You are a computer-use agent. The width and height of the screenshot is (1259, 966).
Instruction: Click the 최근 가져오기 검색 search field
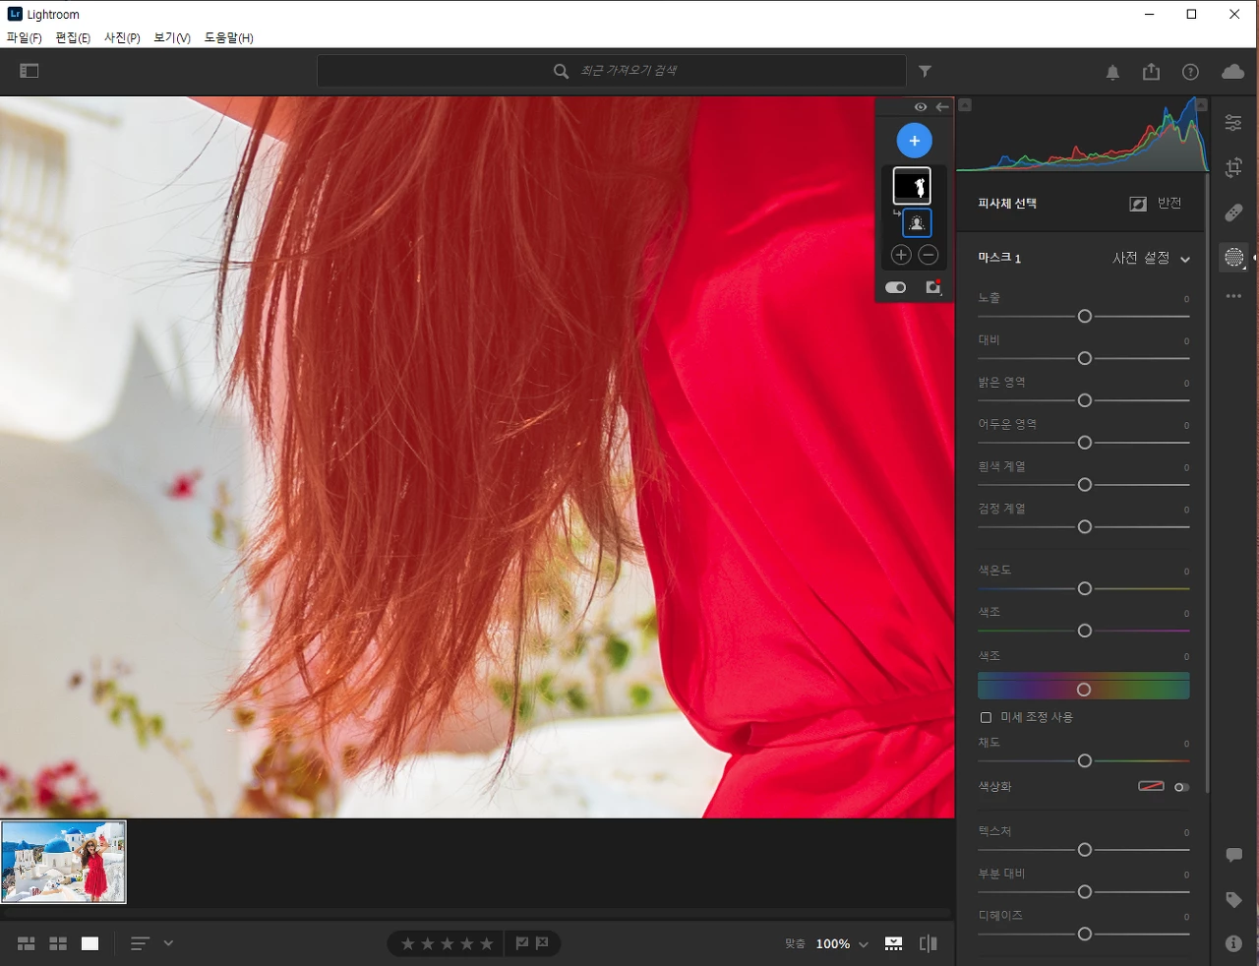pos(611,71)
